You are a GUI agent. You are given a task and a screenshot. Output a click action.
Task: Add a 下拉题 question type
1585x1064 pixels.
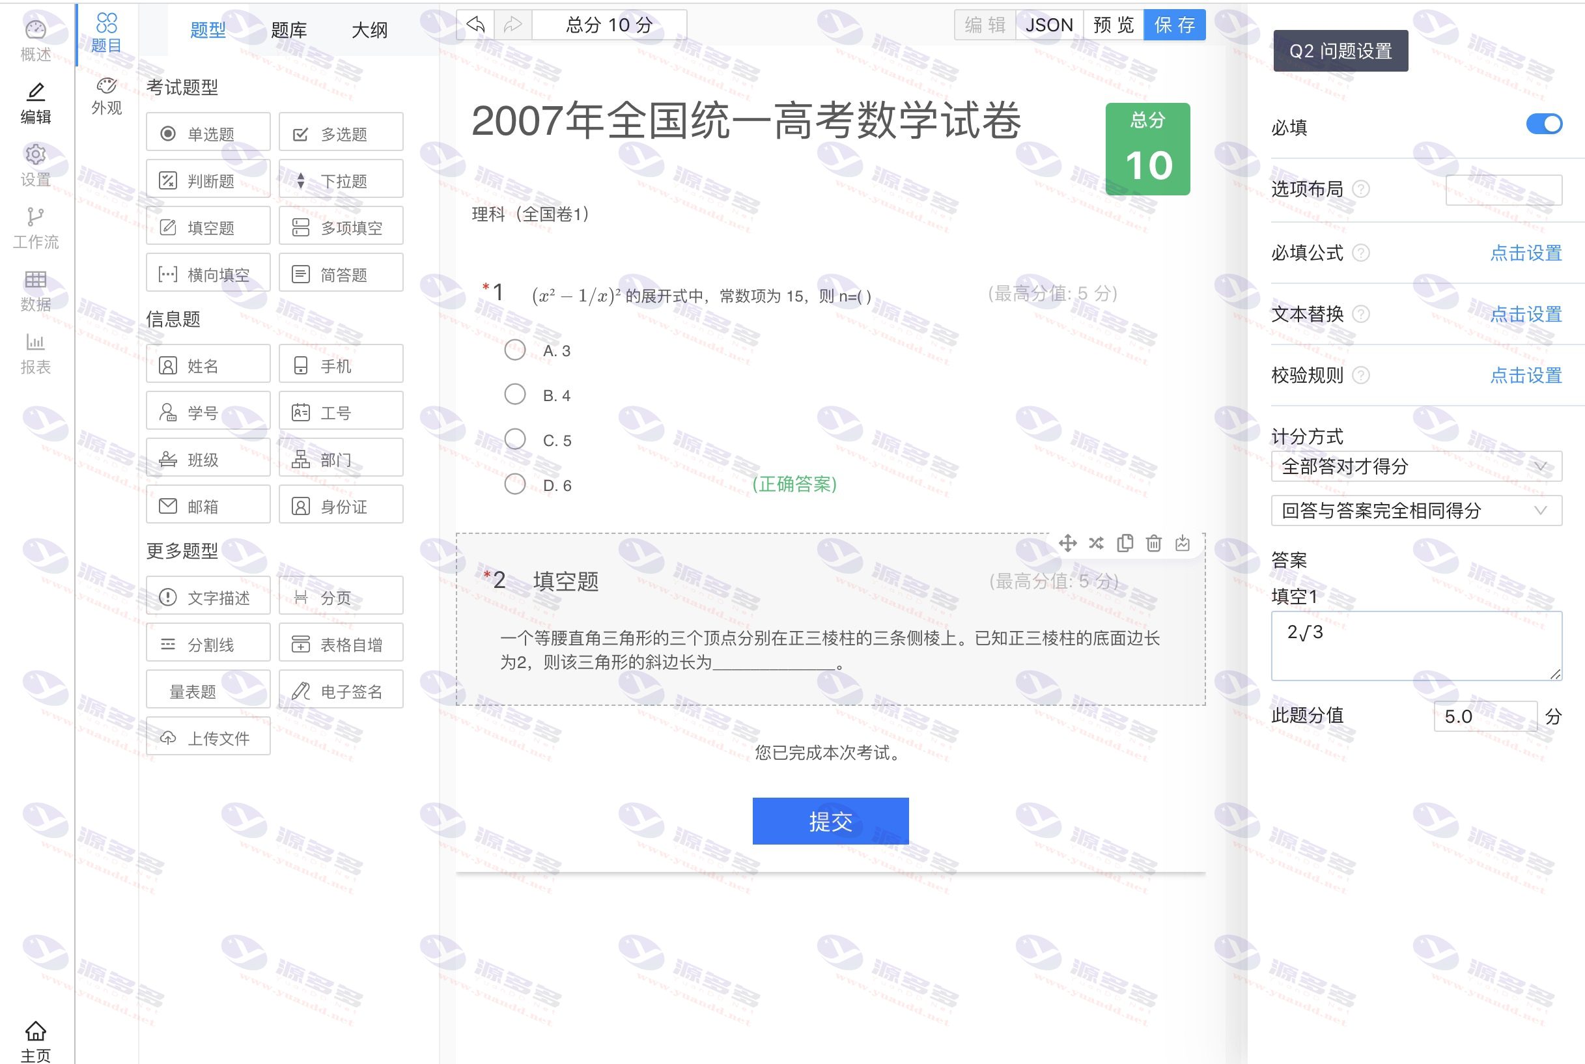[x=341, y=179]
